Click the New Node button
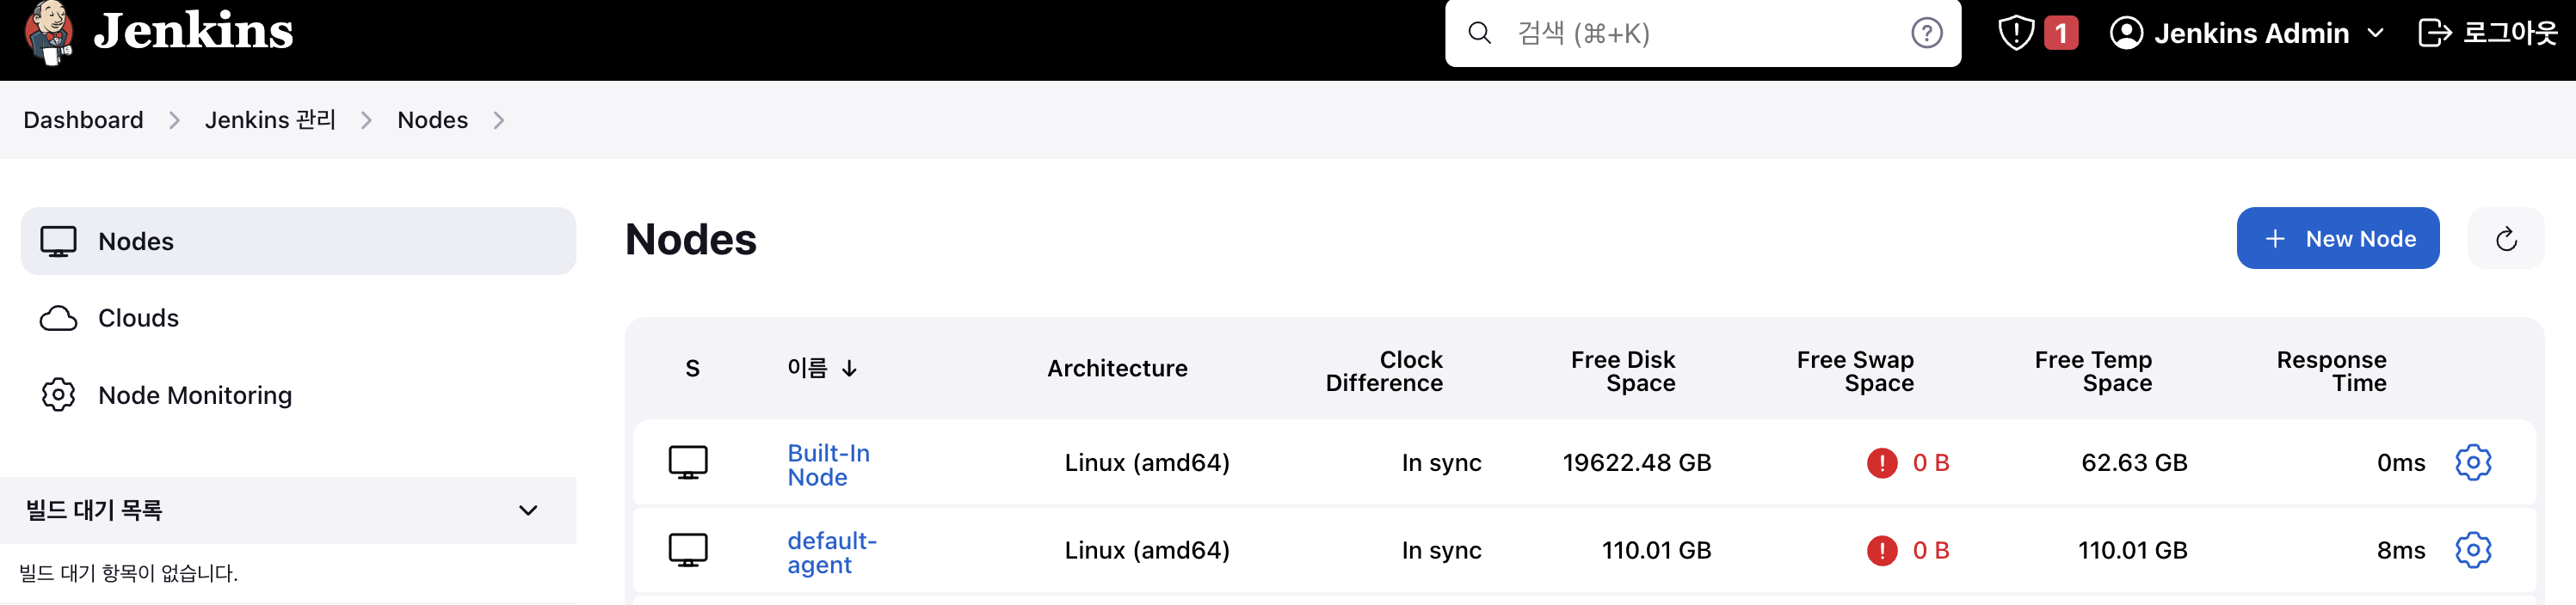The width and height of the screenshot is (2576, 605). tap(2337, 239)
